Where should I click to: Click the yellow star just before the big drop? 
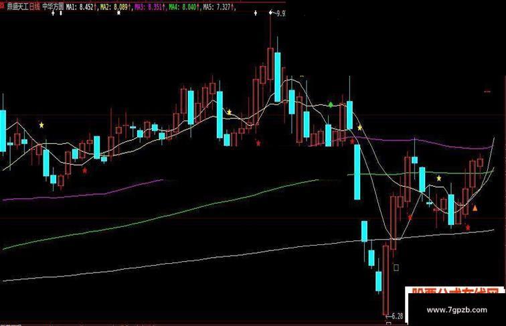360,128
